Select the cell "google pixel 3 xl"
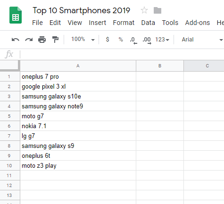Screen dimensions: 224x204 (78, 87)
